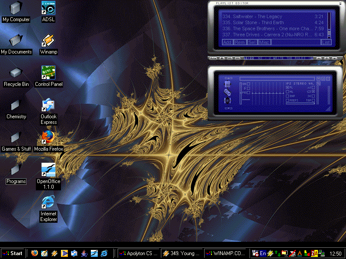Launch Firefox from the quick launch bar

click(34, 253)
